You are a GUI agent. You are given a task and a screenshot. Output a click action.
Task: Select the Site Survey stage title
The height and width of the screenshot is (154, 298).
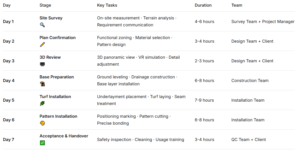click(x=51, y=18)
